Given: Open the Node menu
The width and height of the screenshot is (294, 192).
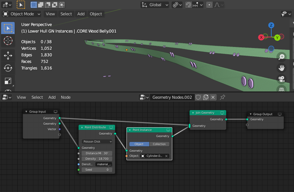Looking at the screenshot, I should tap(66, 97).
